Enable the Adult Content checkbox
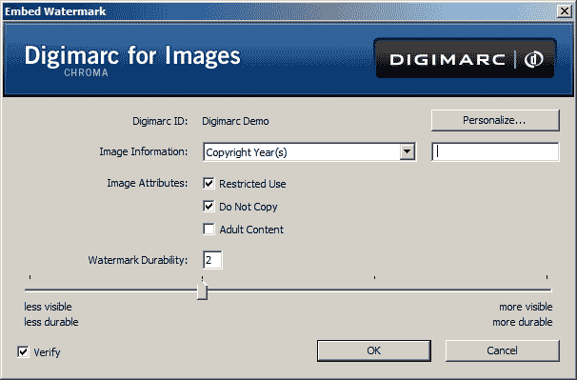This screenshot has height=380, width=577. tap(209, 229)
